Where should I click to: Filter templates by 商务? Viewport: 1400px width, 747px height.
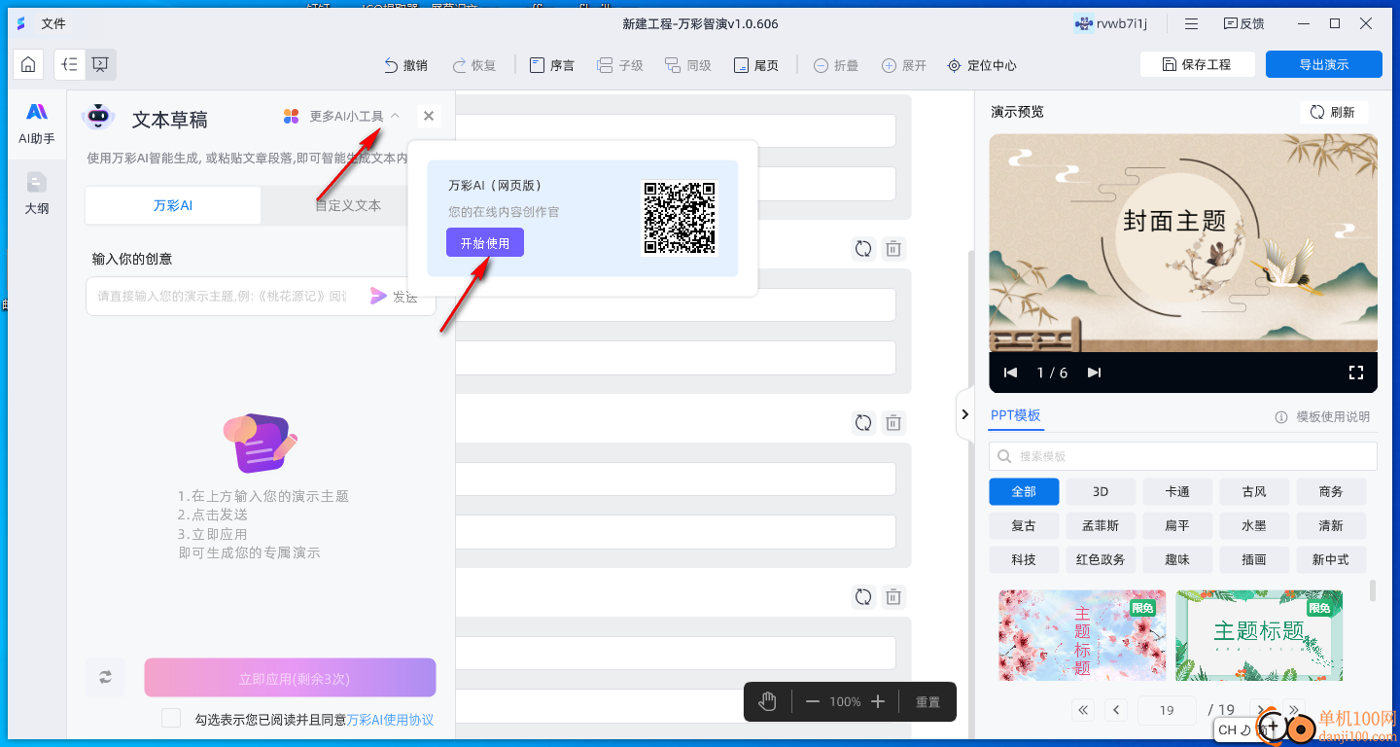pos(1331,491)
